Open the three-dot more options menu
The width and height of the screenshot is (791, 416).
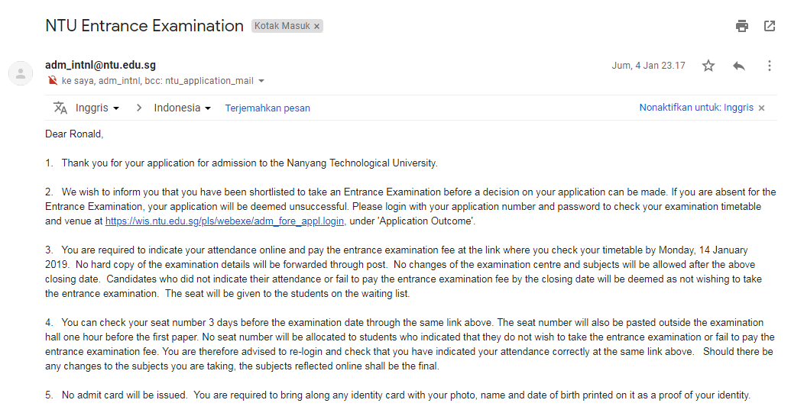tap(770, 66)
